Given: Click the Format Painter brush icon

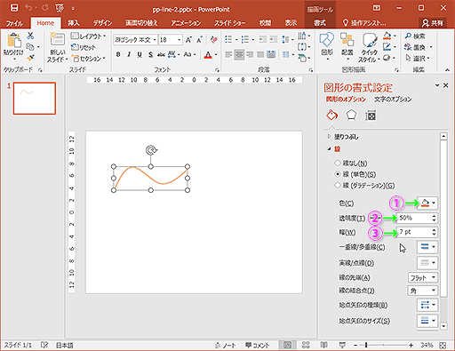Looking at the screenshot, I should tap(30, 58).
